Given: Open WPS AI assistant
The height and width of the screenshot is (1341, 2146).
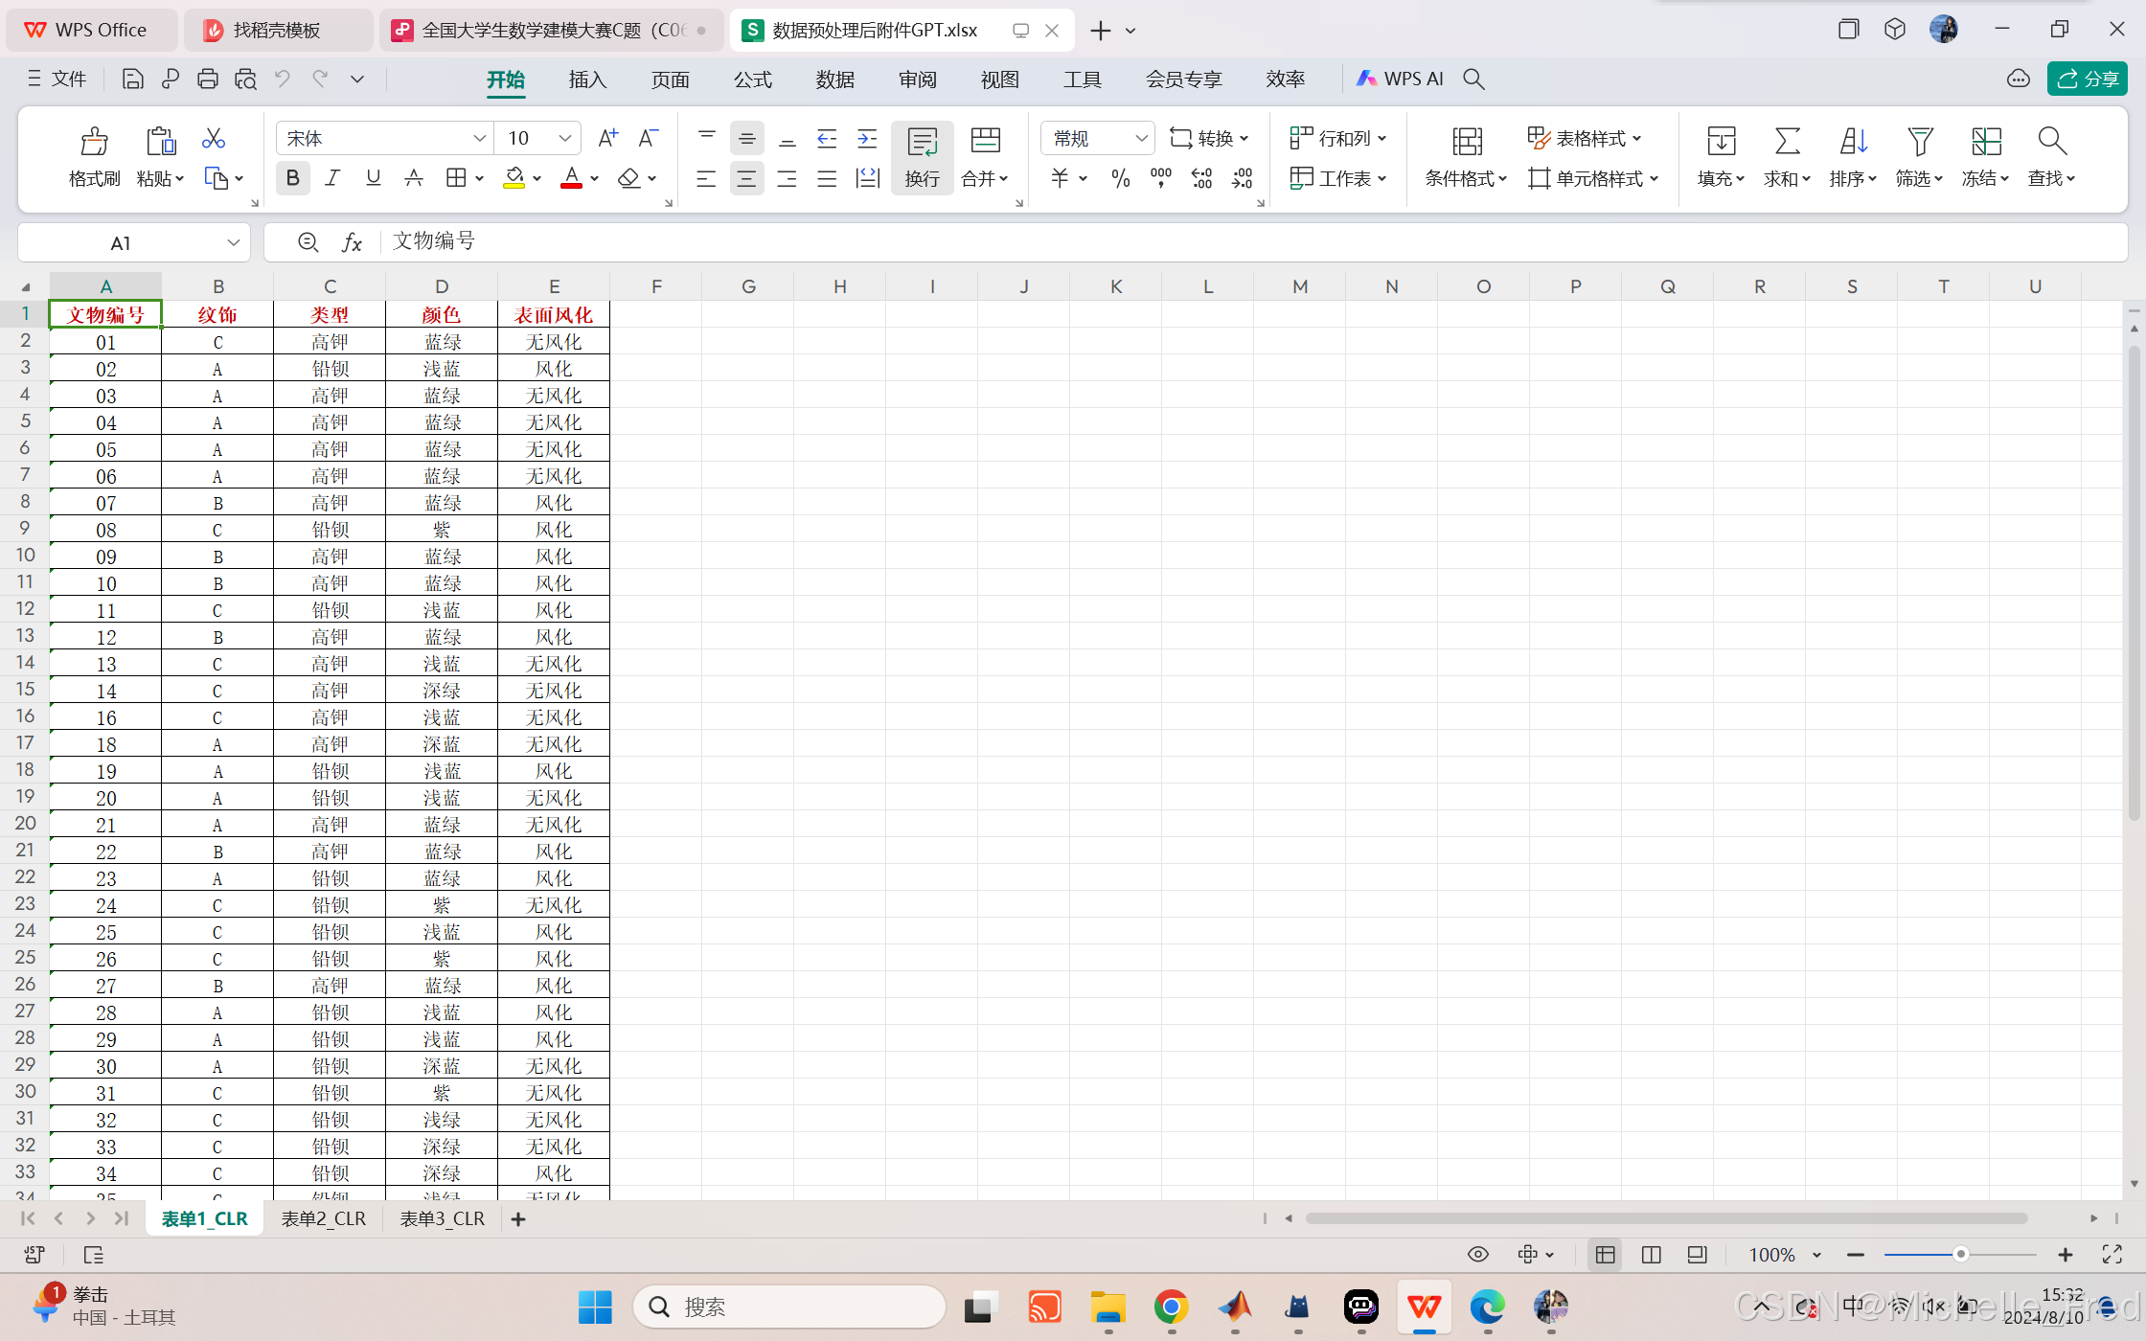Looking at the screenshot, I should tap(1400, 80).
